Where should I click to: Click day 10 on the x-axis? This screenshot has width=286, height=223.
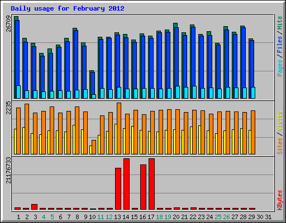click(92, 217)
